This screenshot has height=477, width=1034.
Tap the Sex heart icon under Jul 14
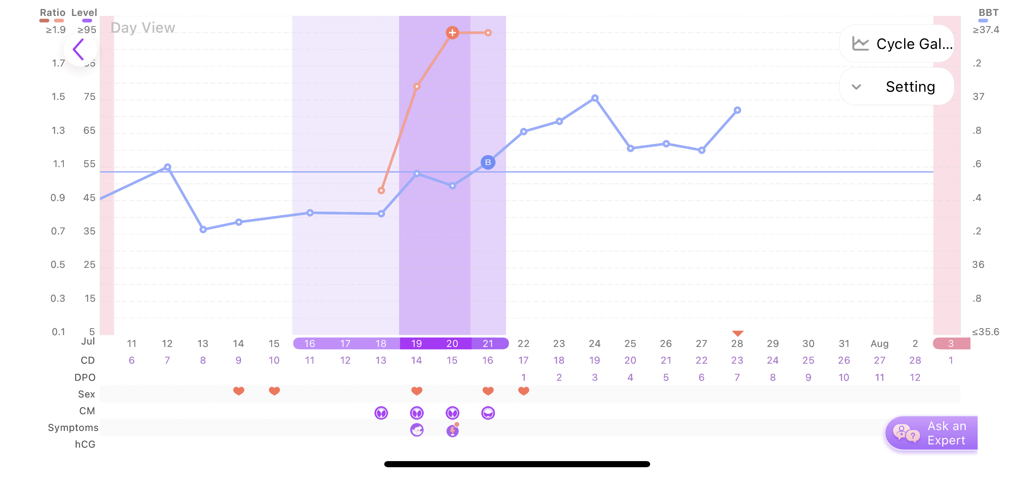[x=238, y=391]
